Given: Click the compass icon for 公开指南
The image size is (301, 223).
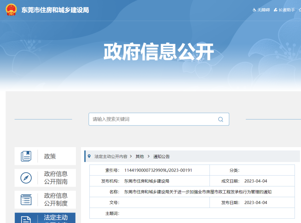Looking at the screenshot, I should coord(26,178).
